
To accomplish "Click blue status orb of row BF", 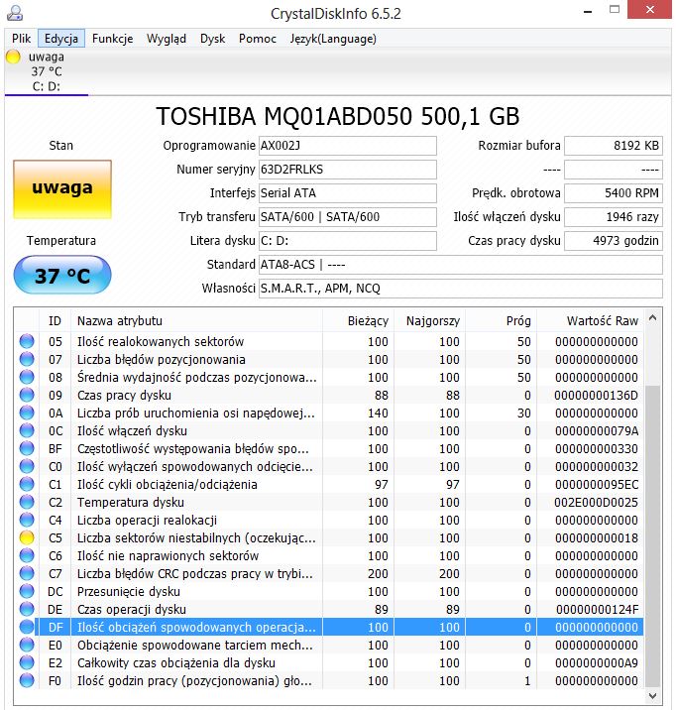I will coord(27,449).
